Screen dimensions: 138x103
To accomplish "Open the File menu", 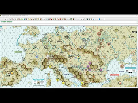I will click(x=1, y=17).
